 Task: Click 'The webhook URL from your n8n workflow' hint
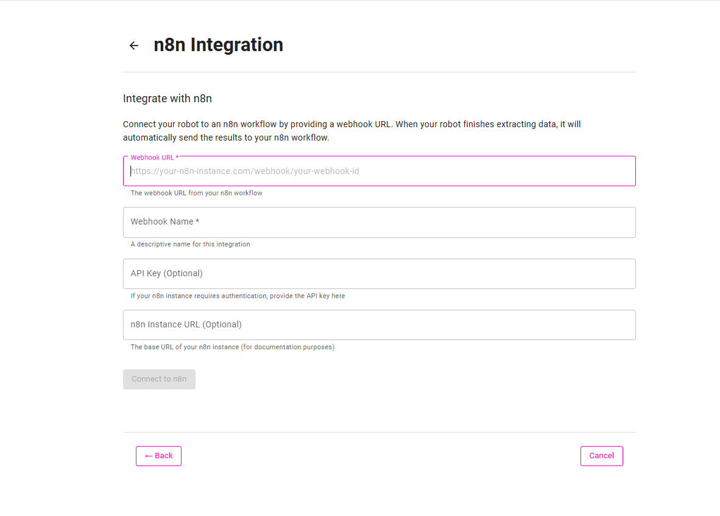(197, 193)
